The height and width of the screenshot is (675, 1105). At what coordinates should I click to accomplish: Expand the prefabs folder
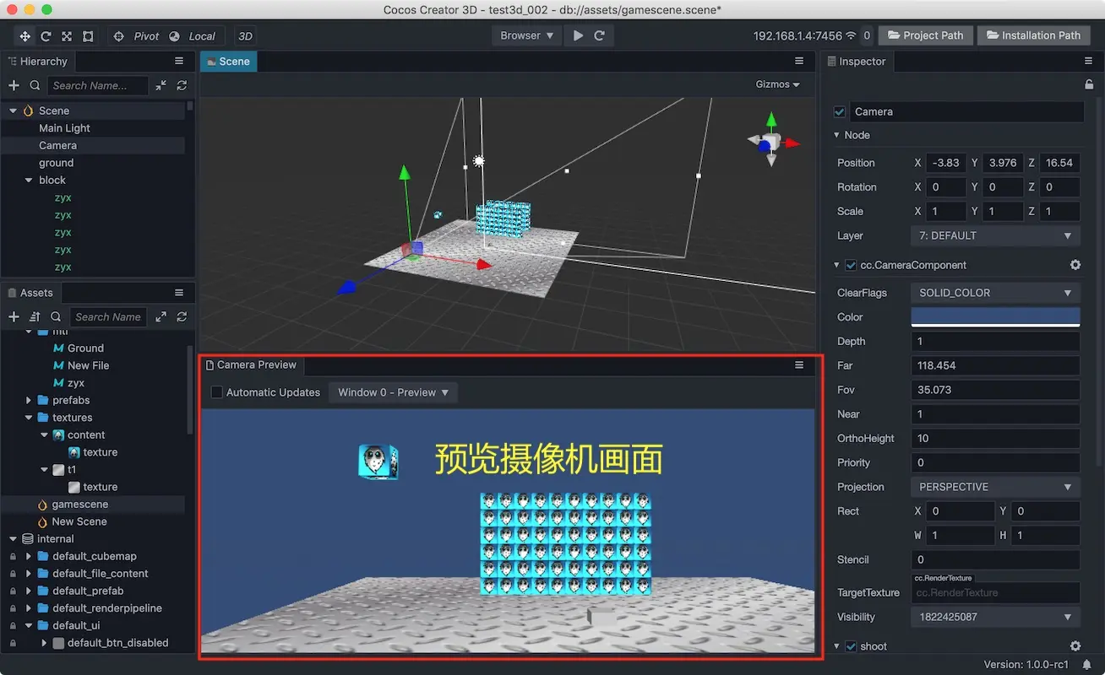tap(29, 401)
